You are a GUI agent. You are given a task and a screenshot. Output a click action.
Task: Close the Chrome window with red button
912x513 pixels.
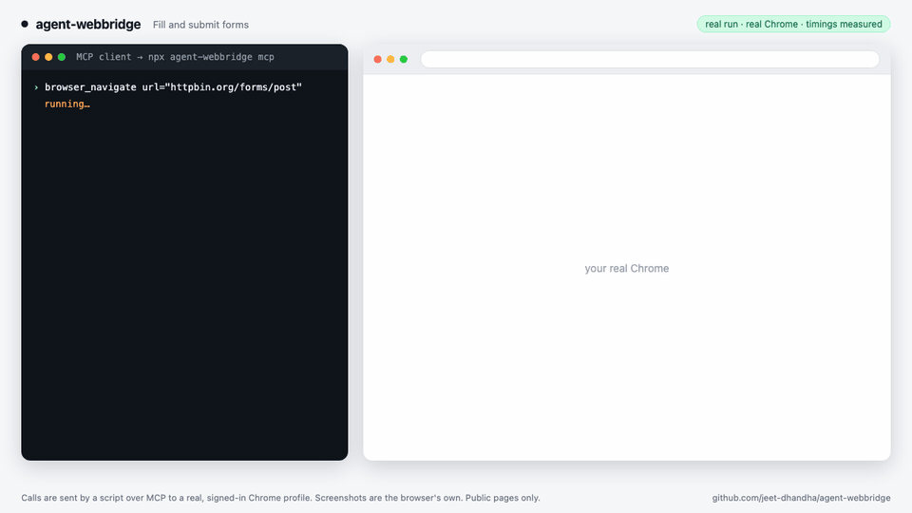(x=377, y=59)
